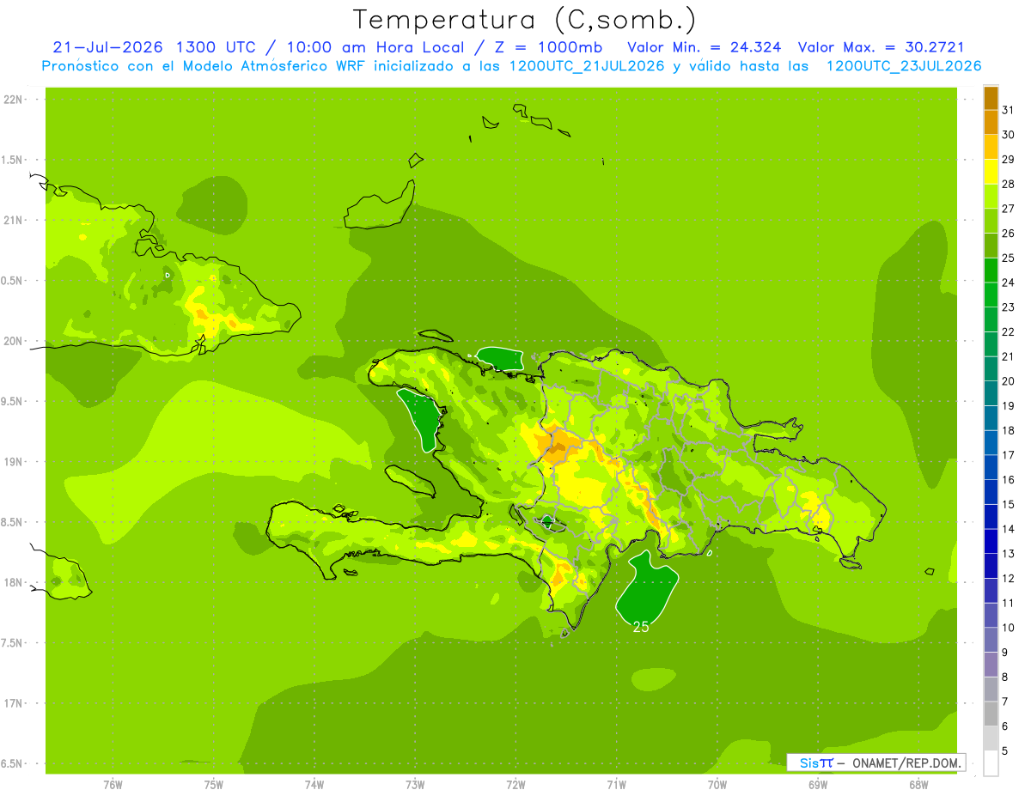Click the "7.5N" latitude axis label
Image resolution: width=1031 pixels, height=796 pixels.
pyautogui.click(x=13, y=643)
